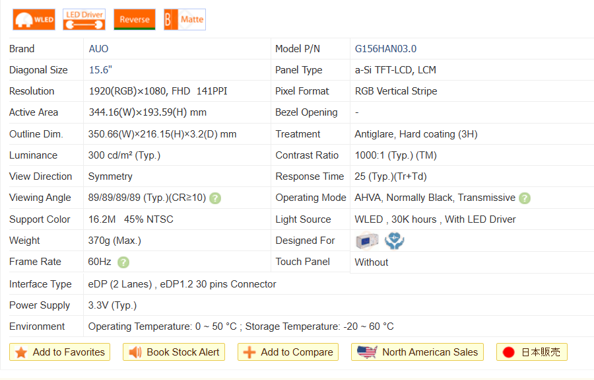
Task: Click the eDP interface type value
Action: coord(182,284)
